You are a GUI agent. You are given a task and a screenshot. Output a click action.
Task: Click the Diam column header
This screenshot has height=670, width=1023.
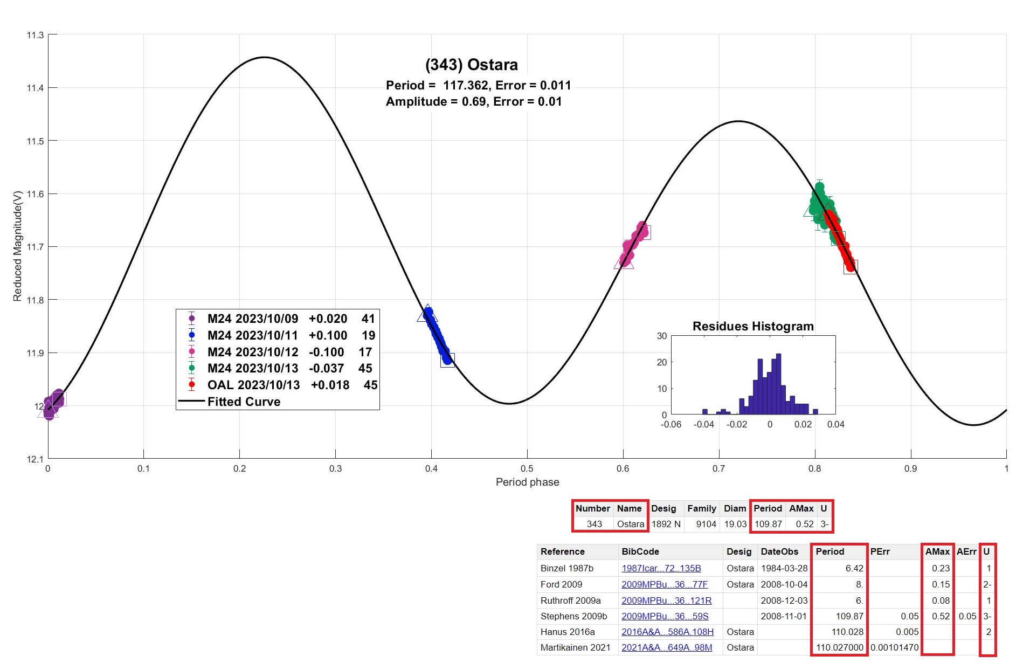tap(735, 508)
